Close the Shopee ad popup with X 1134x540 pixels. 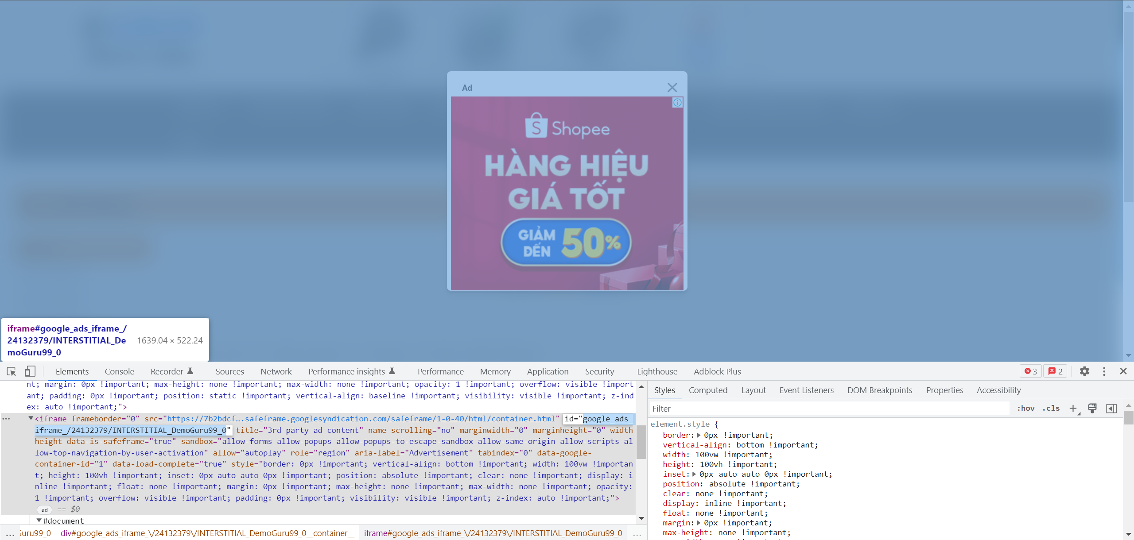(672, 88)
